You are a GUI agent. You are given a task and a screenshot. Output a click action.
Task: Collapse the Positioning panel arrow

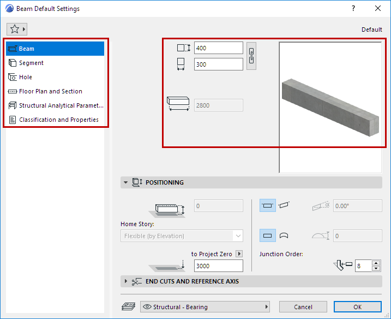tap(125, 182)
